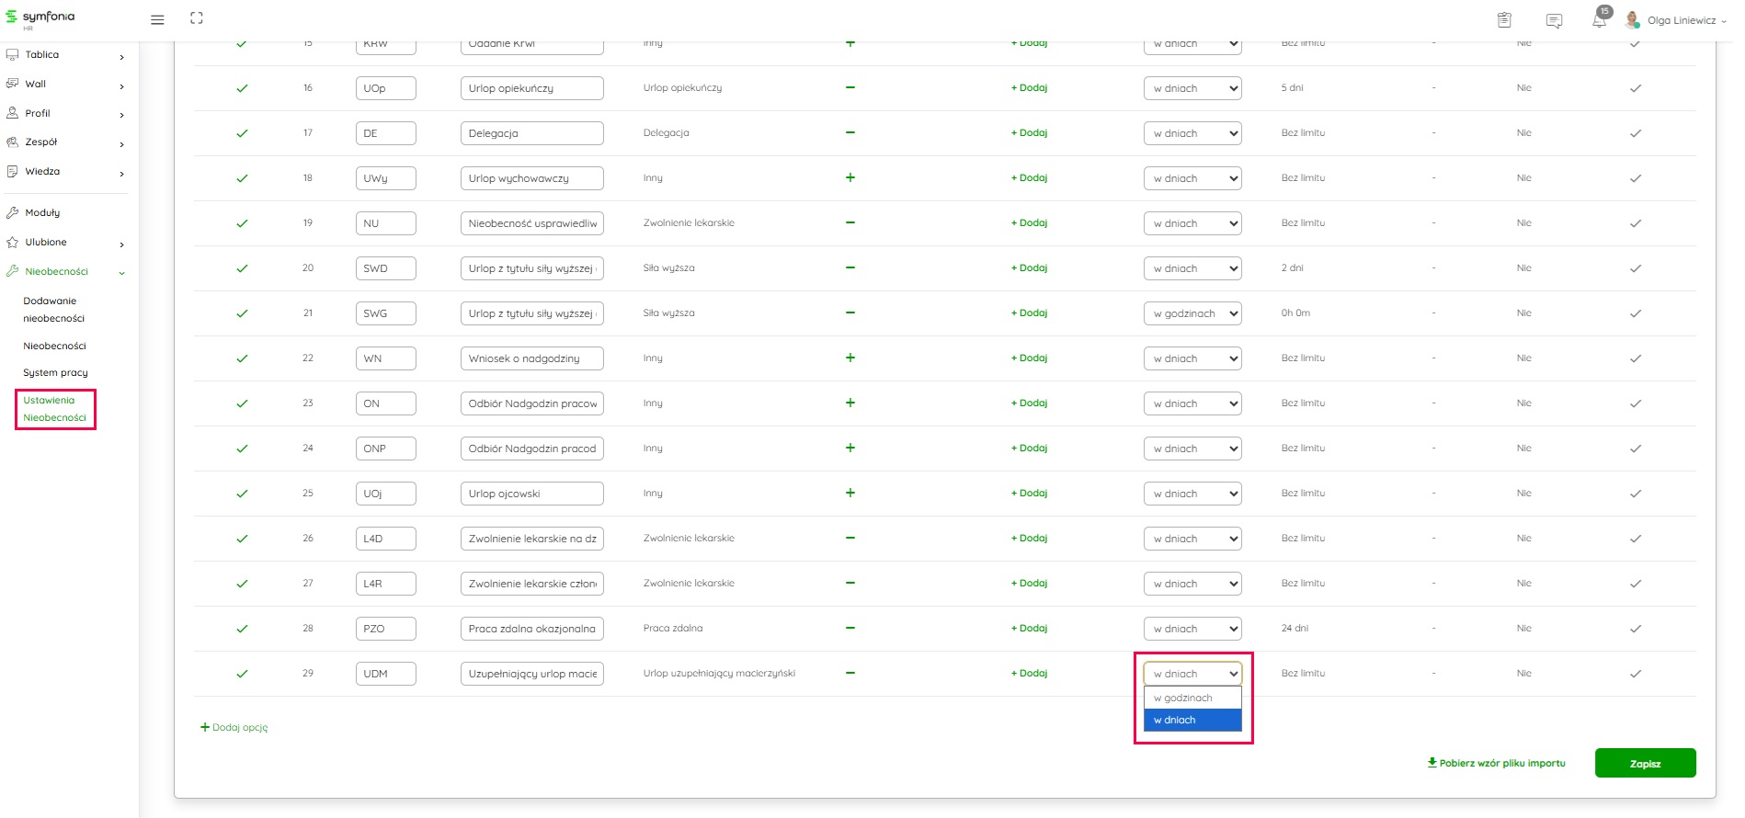Image resolution: width=1745 pixels, height=818 pixels.
Task: Toggle the left checkmark for row 16
Action: click(242, 88)
